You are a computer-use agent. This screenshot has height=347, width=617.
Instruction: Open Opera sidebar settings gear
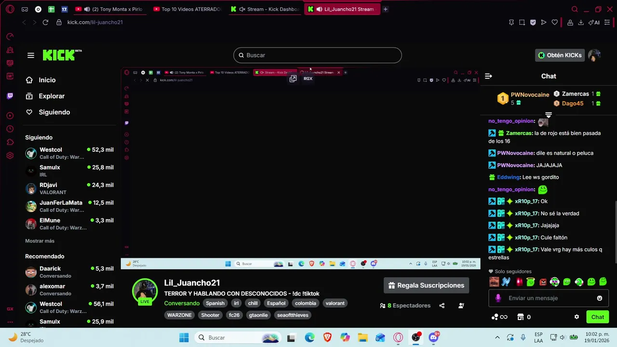point(10,156)
